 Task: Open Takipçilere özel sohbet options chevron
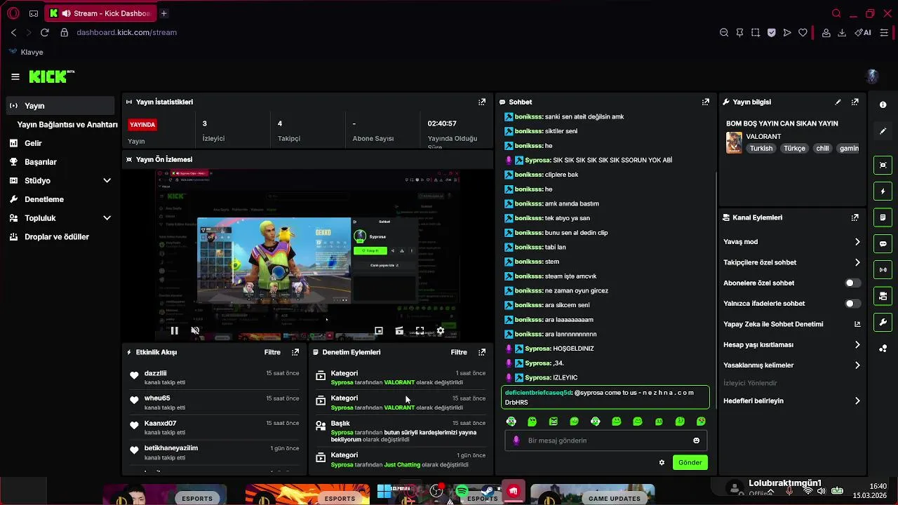tap(857, 262)
